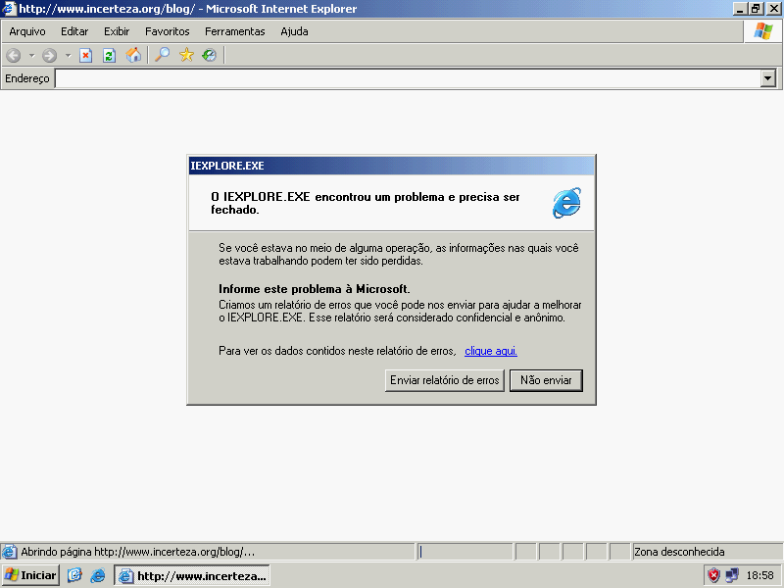This screenshot has height=588, width=784.
Task: Click the 'Enviar relatório de erros' button
Action: coord(445,380)
